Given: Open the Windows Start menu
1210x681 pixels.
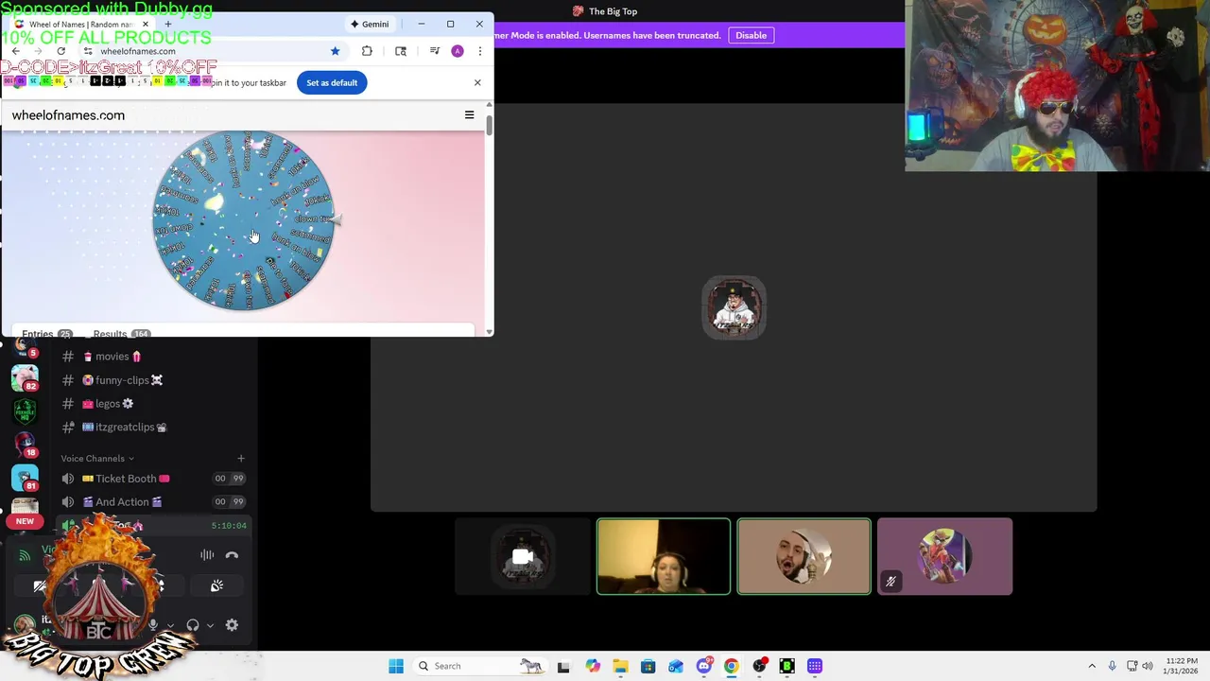Looking at the screenshot, I should tap(396, 666).
